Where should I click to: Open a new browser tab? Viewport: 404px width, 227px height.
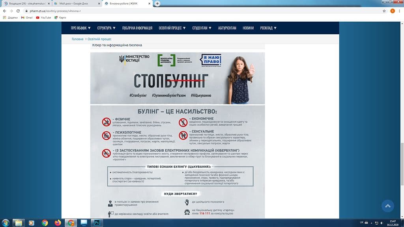157,4
